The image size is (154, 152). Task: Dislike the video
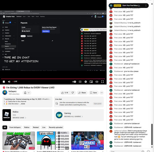(73, 93)
